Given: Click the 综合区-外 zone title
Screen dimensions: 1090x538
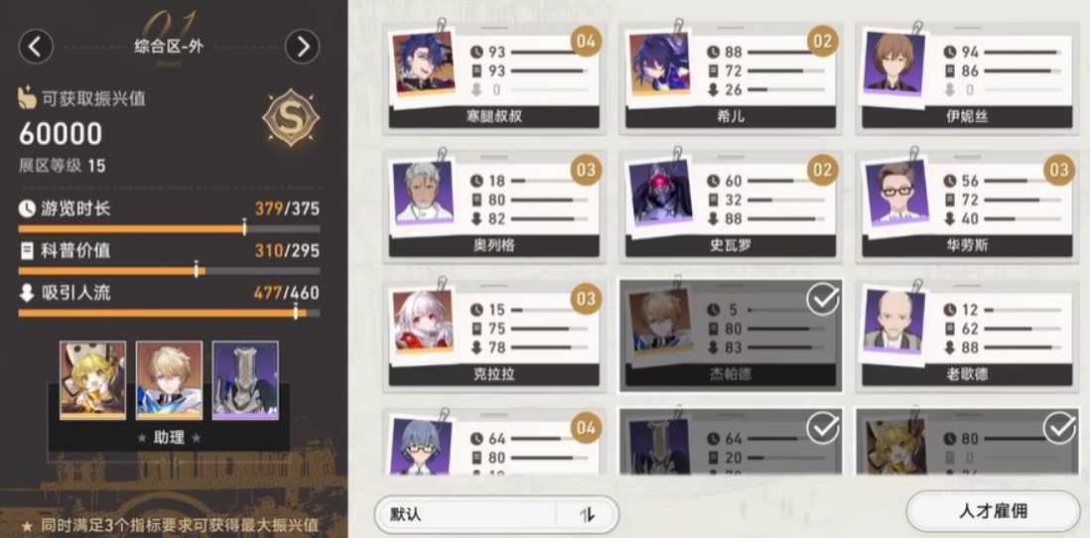Looking at the screenshot, I should coord(170,47).
